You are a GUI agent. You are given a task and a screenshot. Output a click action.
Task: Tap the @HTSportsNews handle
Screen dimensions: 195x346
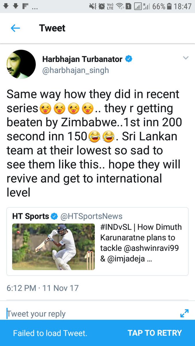pos(91,216)
